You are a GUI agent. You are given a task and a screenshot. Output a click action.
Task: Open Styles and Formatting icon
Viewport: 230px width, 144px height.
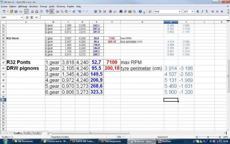click(x=150, y=11)
